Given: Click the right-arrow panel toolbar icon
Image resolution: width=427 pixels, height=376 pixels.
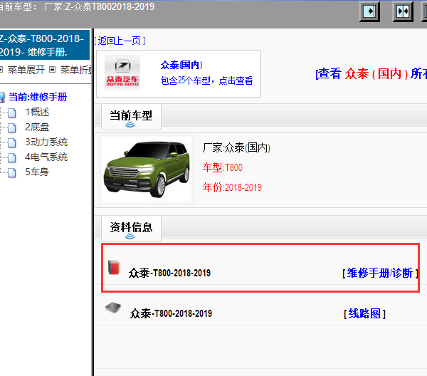Looking at the screenshot, I should click(369, 11).
